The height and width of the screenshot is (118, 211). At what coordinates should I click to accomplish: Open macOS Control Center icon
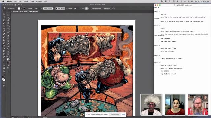point(192,1)
